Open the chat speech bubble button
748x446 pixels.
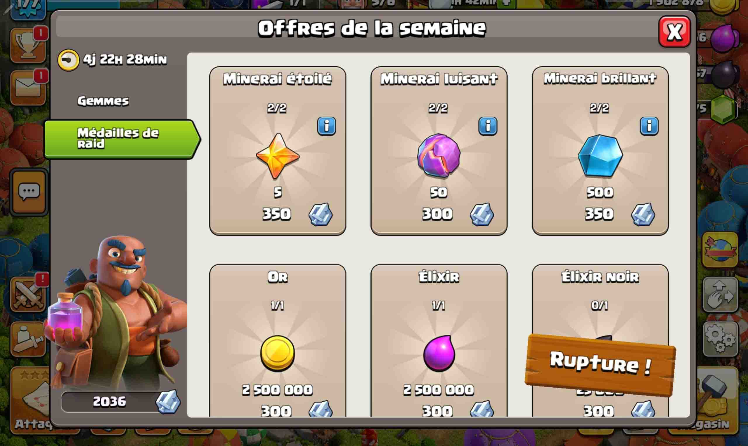coord(29,192)
